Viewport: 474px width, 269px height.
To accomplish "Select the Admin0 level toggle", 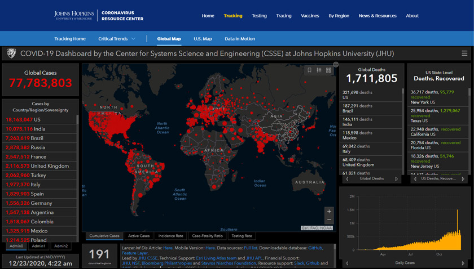I will [x=16, y=246].
